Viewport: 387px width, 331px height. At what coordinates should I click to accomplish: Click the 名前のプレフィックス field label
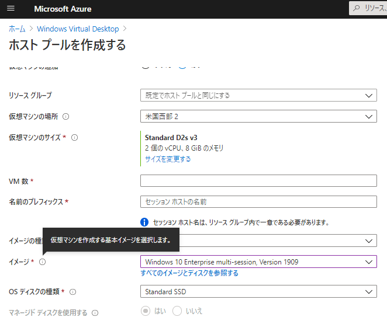pyautogui.click(x=36, y=202)
